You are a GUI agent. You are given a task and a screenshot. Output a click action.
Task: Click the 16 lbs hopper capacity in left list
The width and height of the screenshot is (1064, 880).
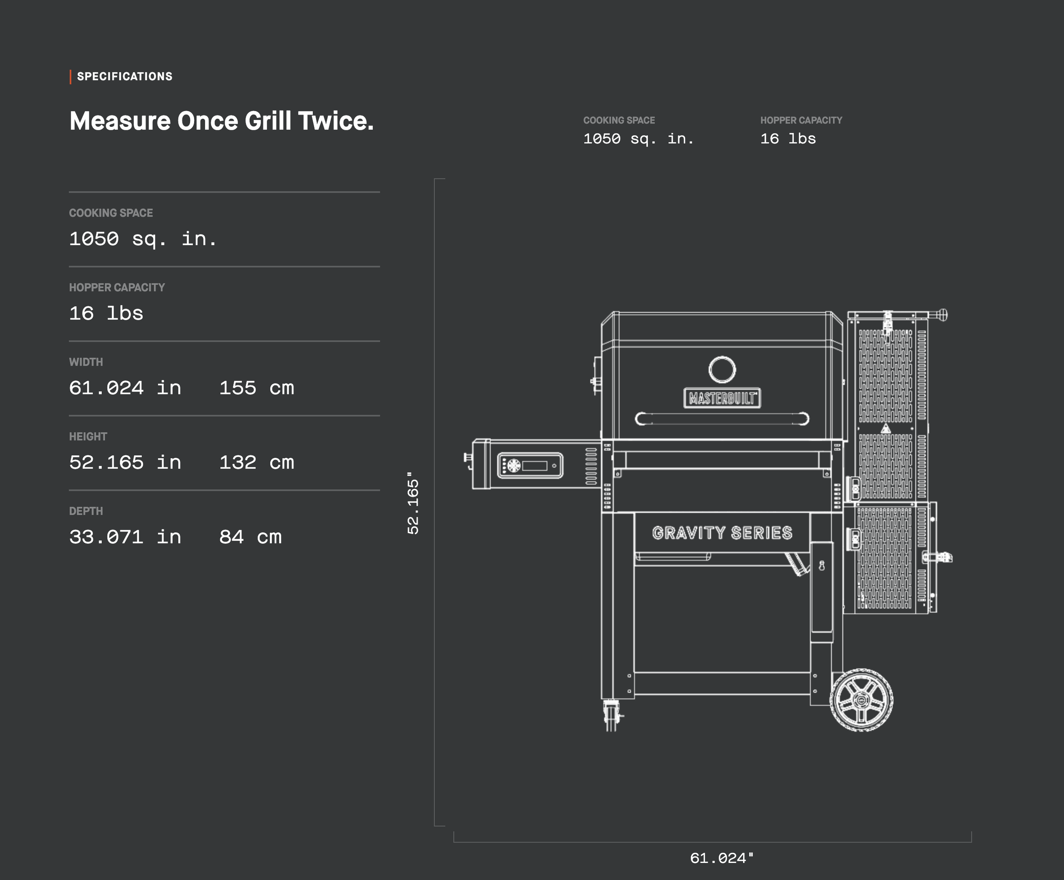[x=106, y=313]
